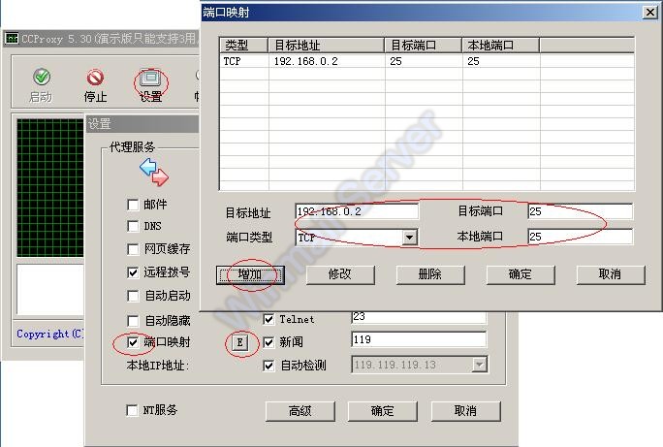The width and height of the screenshot is (663, 447).
Task: Click the 目标地址 column header
Action: point(326,46)
